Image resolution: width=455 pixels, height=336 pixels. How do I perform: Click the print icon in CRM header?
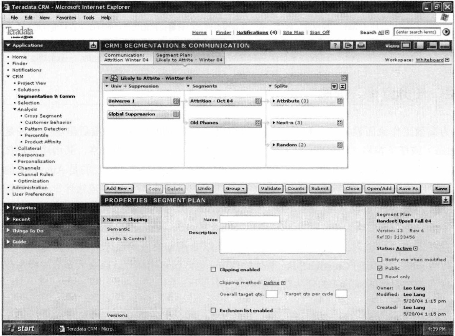pyautogui.click(x=361, y=46)
